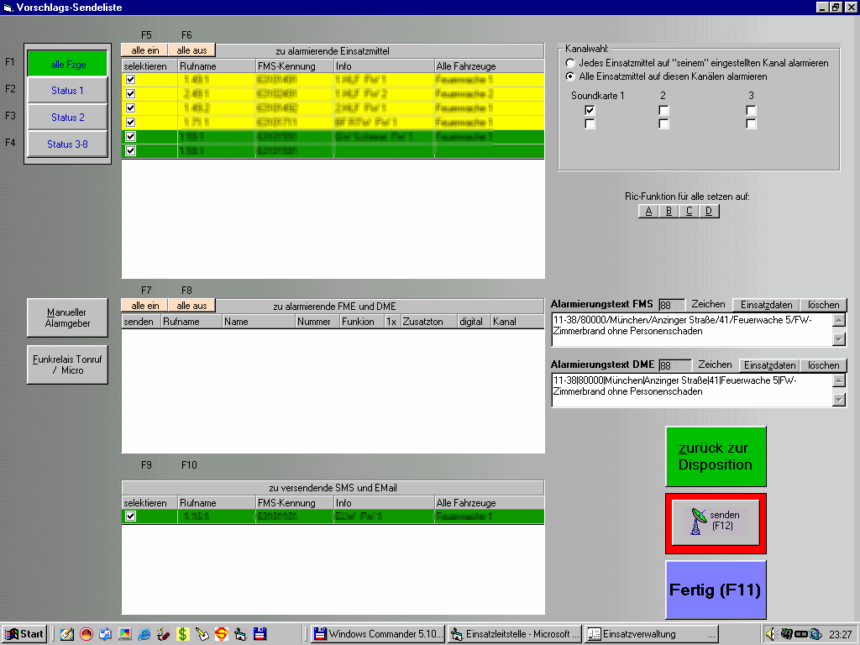Uncheck the first Soundkarte 1 checkbox
860x645 pixels.
tap(590, 110)
